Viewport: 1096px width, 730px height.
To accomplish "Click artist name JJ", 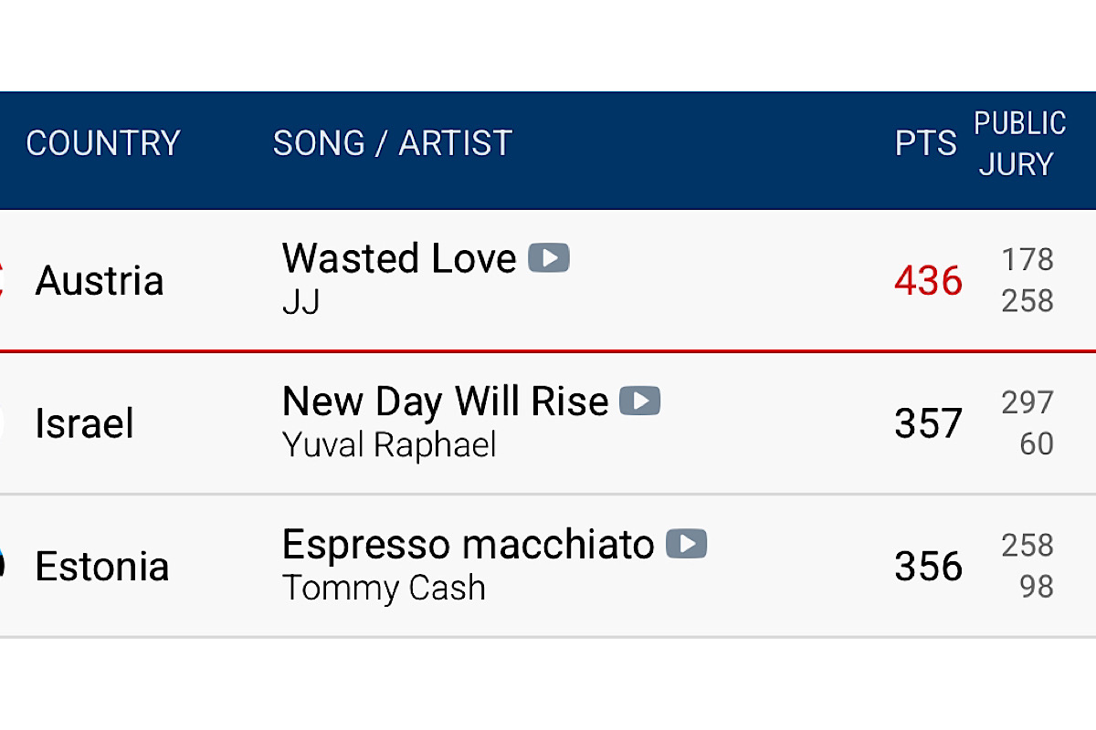I will (301, 302).
